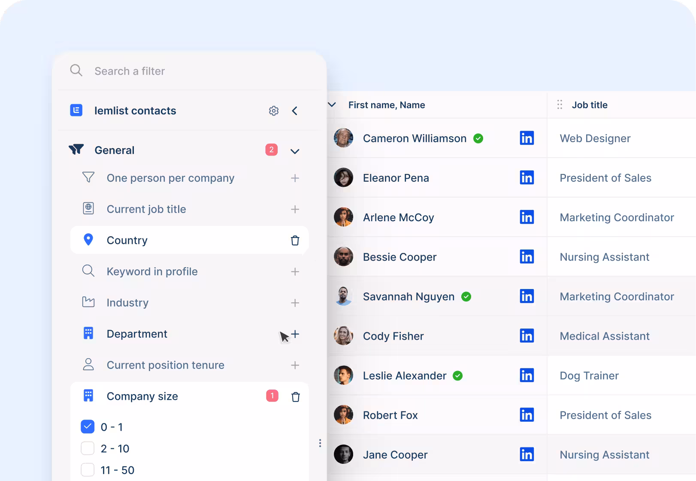Enable the 11 - 50 company size checkbox

pos(88,470)
